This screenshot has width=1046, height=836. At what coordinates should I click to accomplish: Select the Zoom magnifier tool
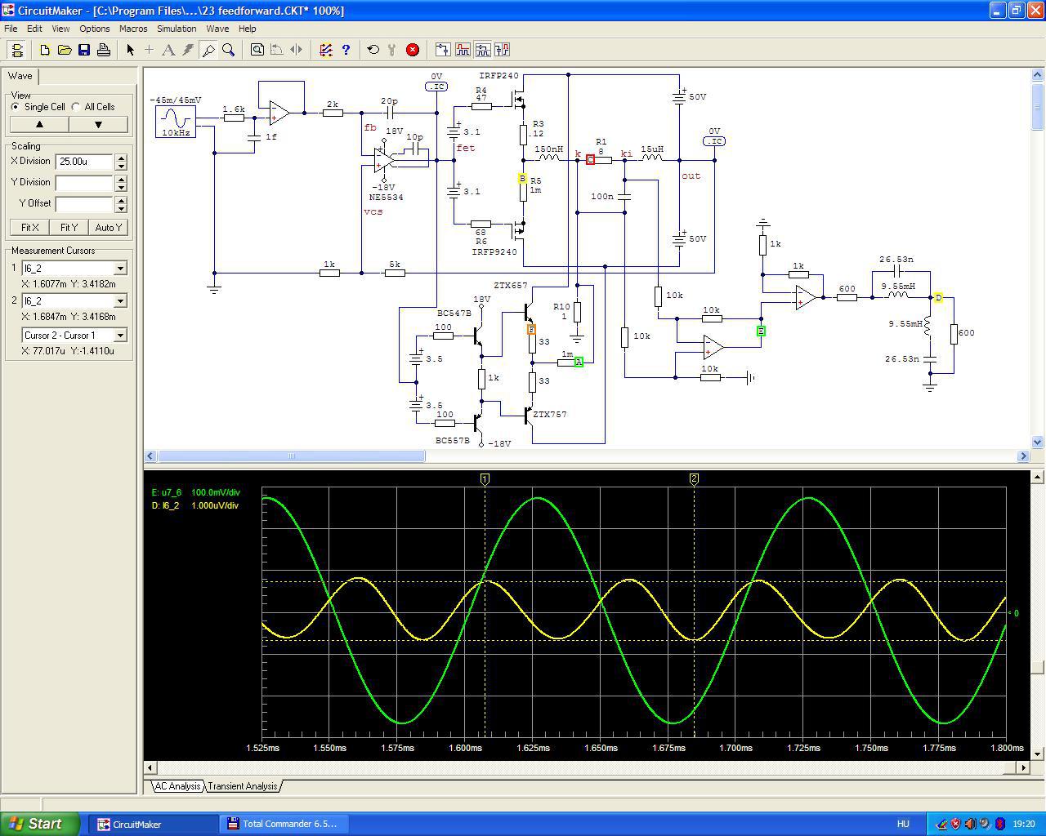(x=228, y=50)
